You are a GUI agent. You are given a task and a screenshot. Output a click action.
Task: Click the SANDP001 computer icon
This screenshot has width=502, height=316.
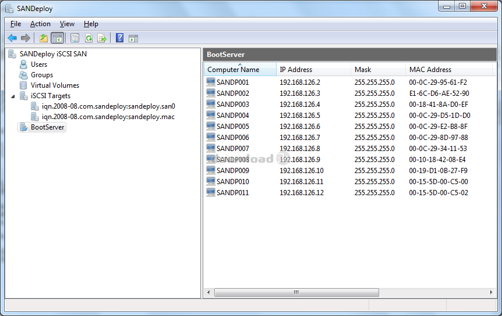click(211, 82)
